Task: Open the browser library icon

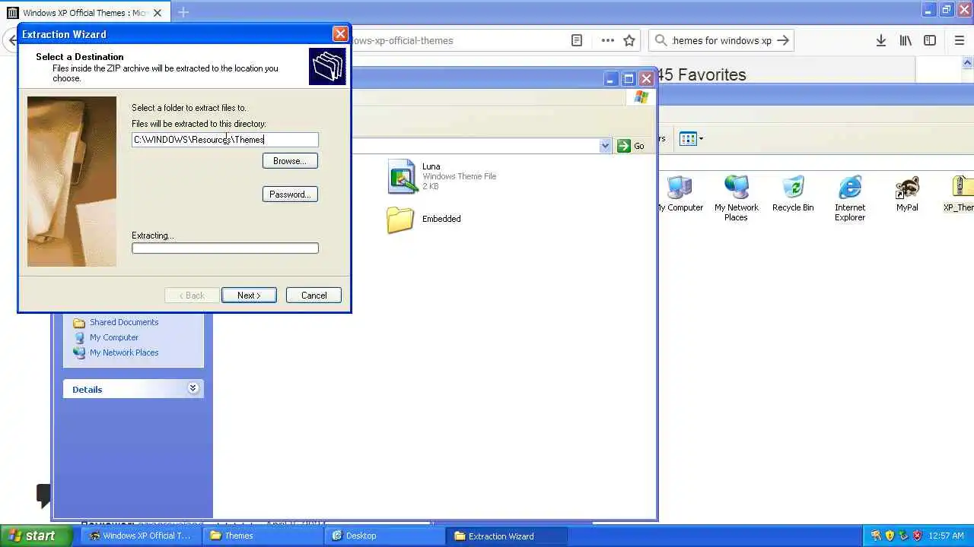Action: (x=906, y=40)
